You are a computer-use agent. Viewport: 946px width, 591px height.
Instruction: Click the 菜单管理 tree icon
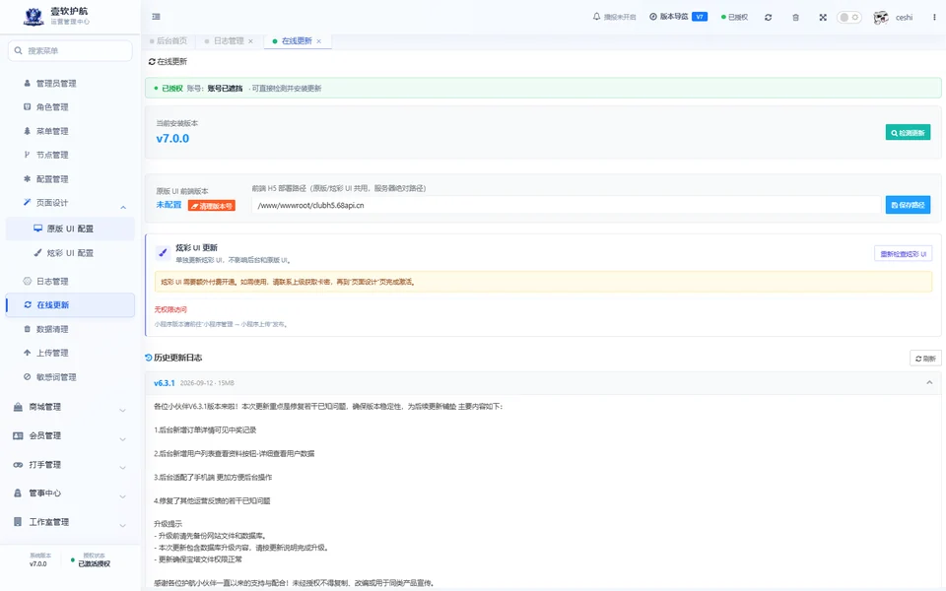click(27, 131)
